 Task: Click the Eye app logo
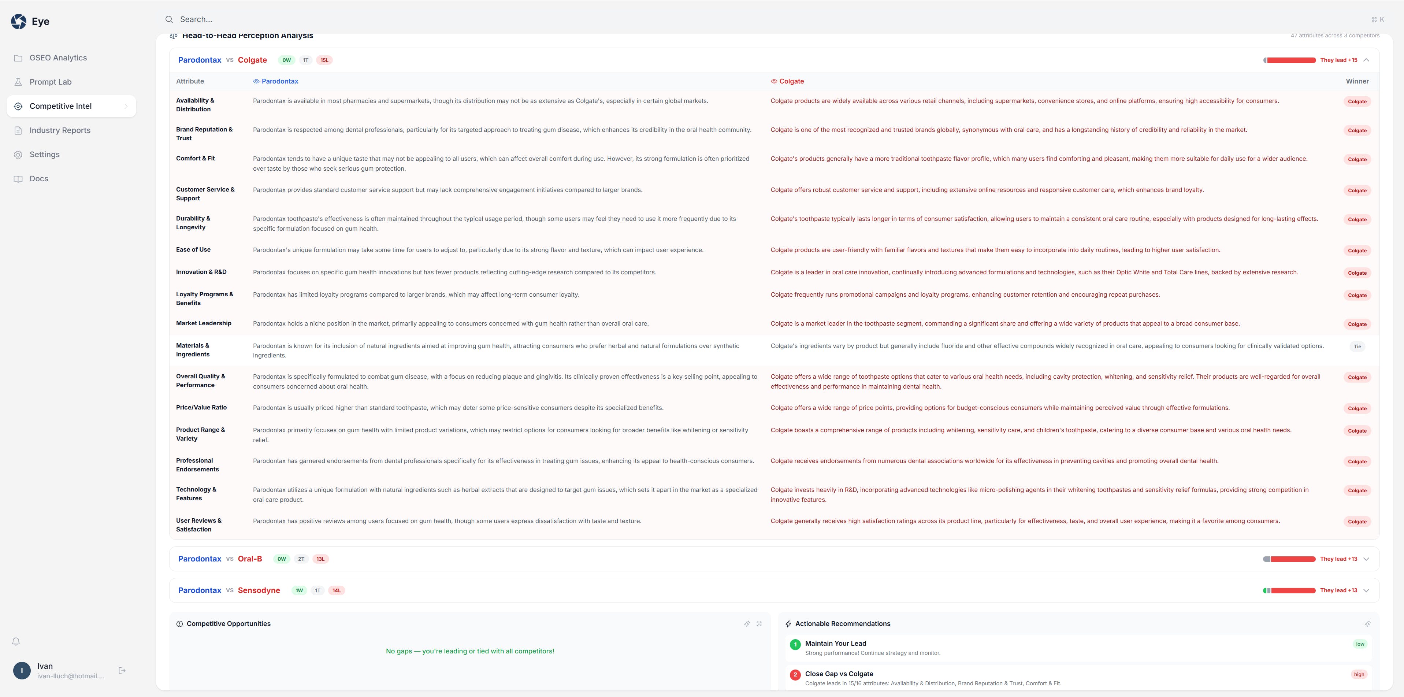19,21
